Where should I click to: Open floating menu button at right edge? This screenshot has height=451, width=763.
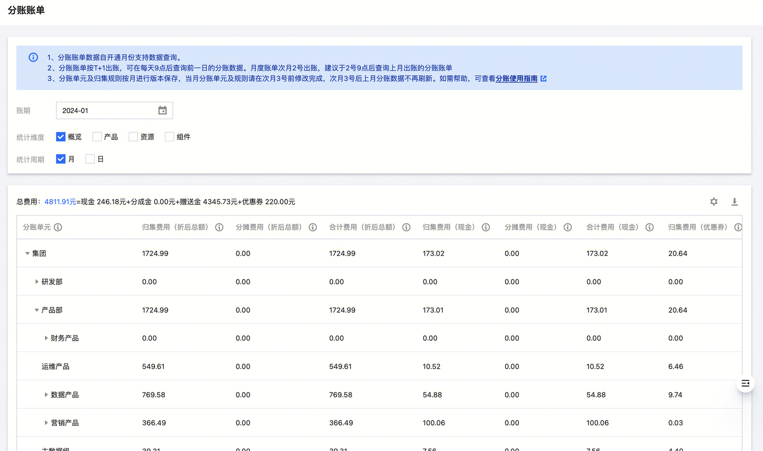click(x=745, y=383)
